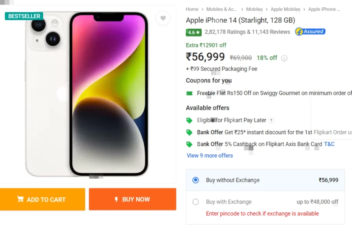The image size is (352, 235).
Task: Open Home breadcrumb link
Action: coord(192,9)
